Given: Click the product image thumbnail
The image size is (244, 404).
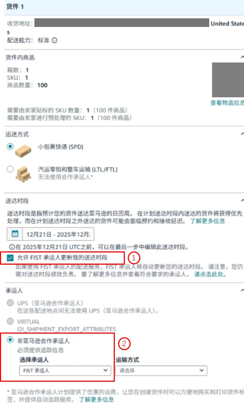Looking at the screenshot, I should pos(228,80).
